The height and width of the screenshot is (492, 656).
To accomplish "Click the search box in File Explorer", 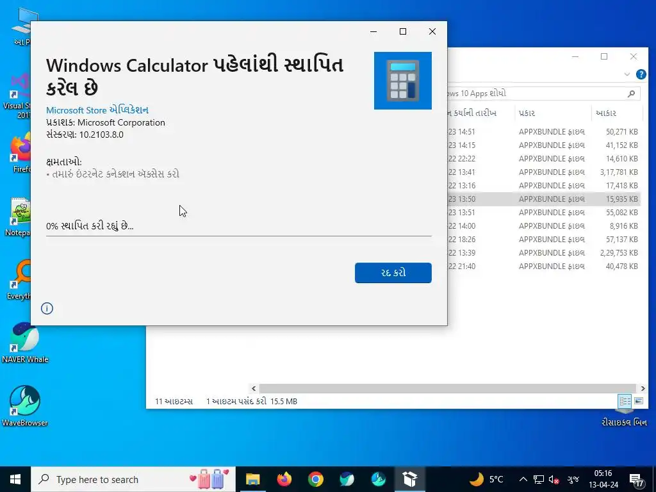I will 544,94.
